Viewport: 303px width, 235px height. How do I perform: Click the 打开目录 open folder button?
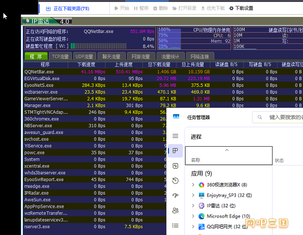coord(185,8)
